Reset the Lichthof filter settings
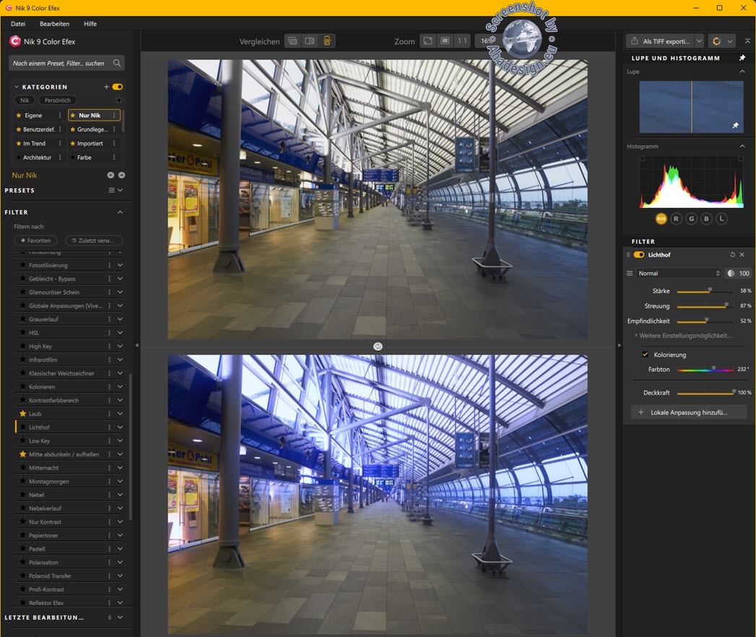Viewport: 756px width, 637px height. (x=732, y=255)
